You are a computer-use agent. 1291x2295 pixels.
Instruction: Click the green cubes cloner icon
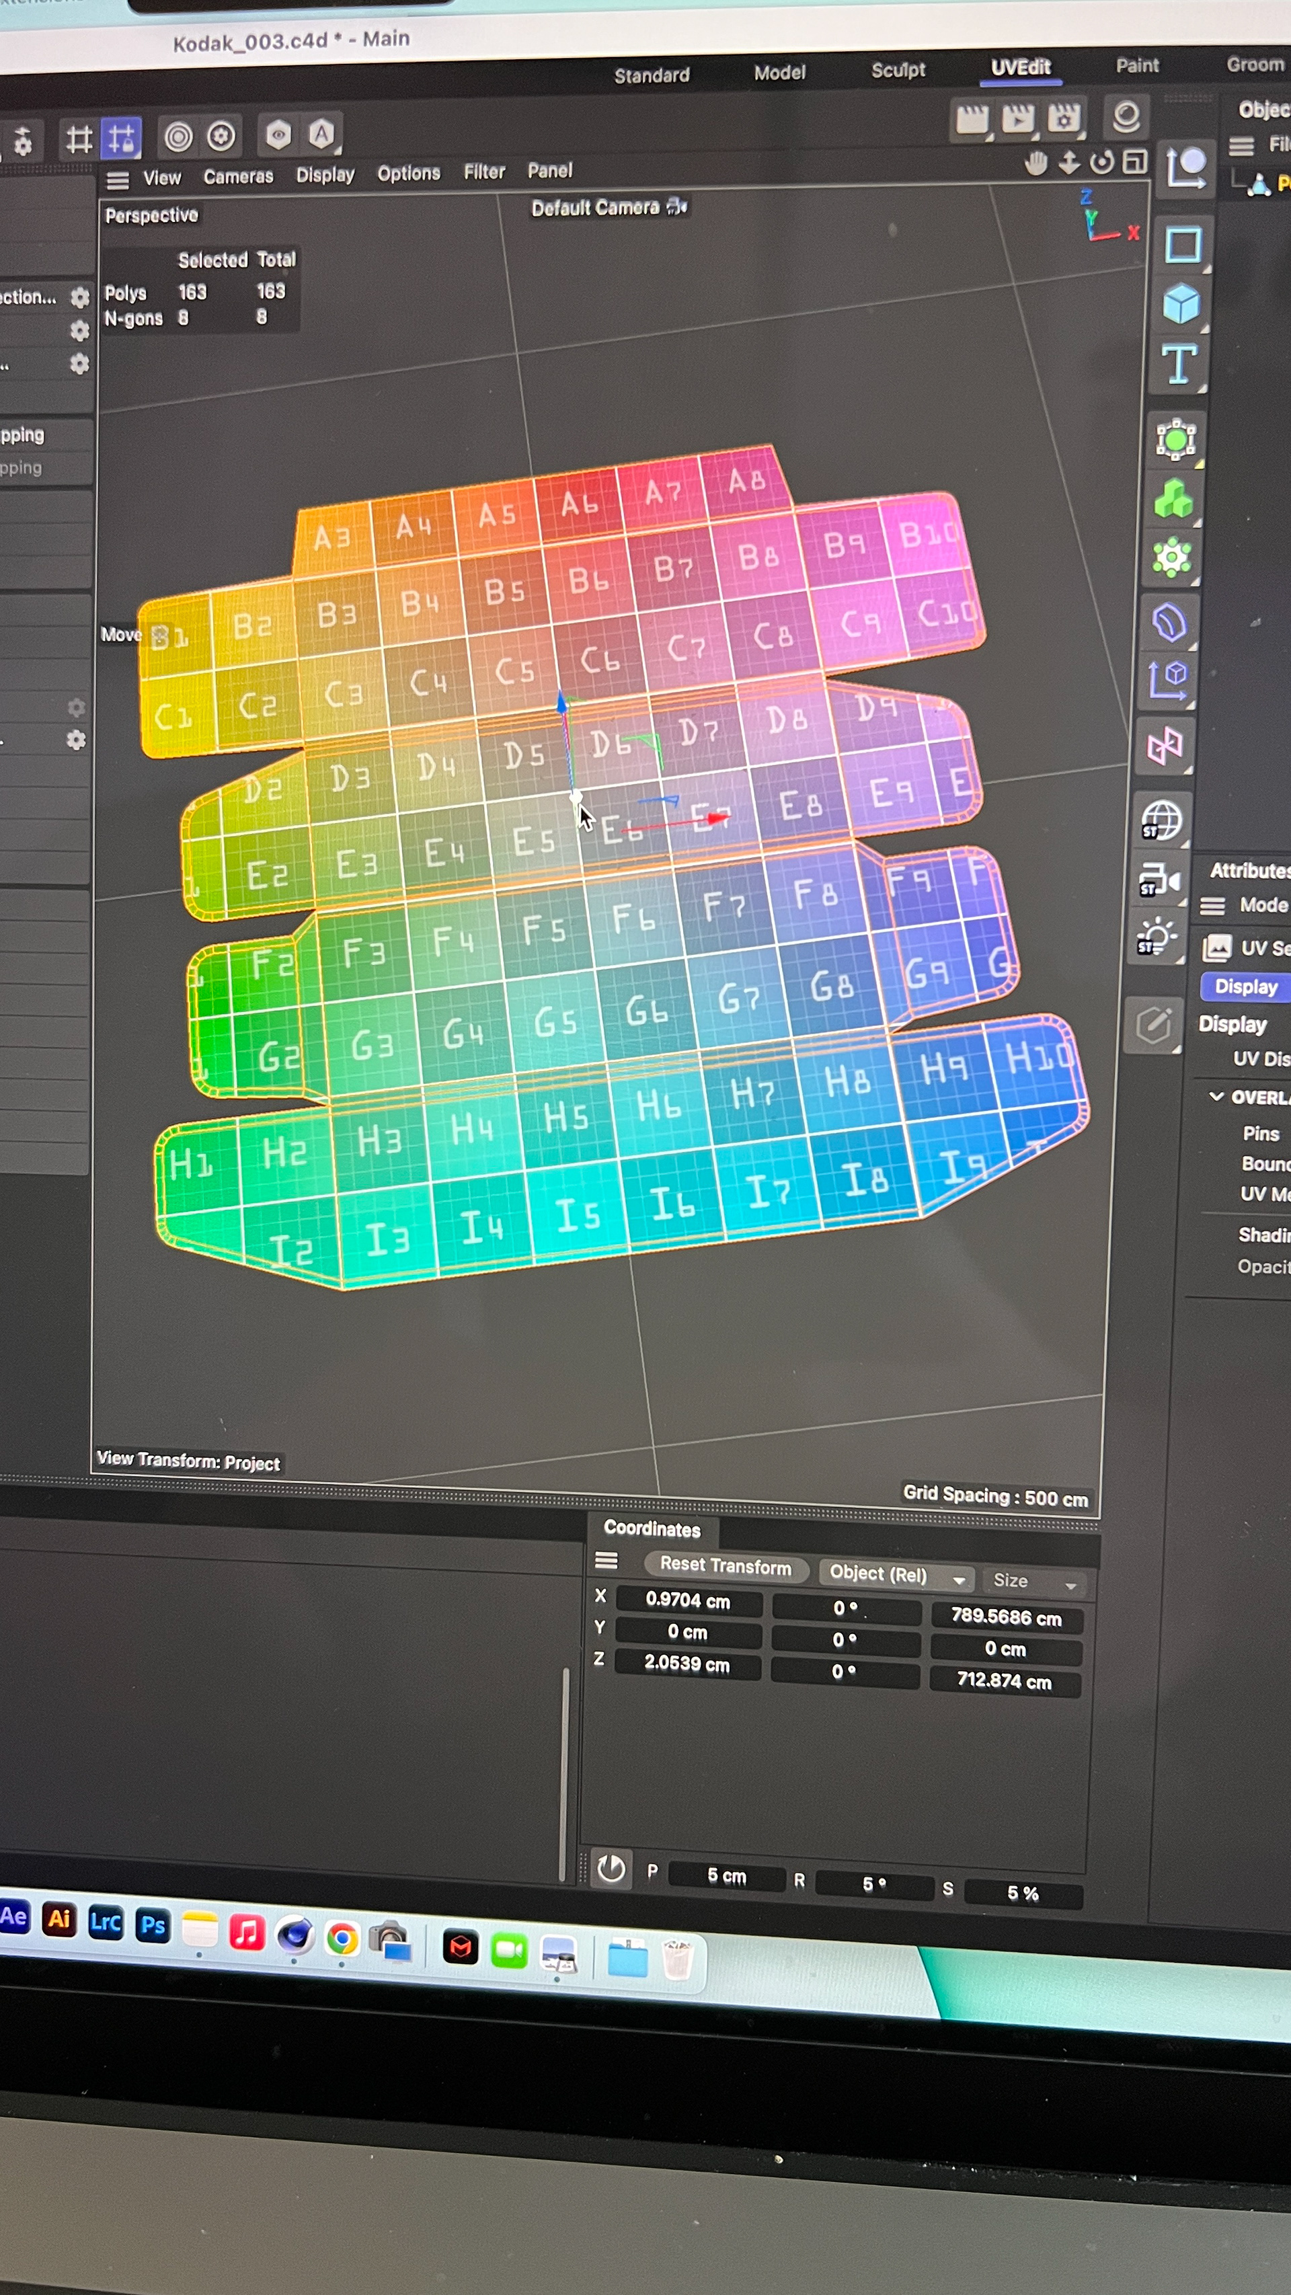point(1173,499)
